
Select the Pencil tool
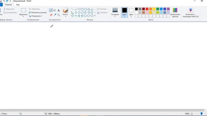coord(51,10)
